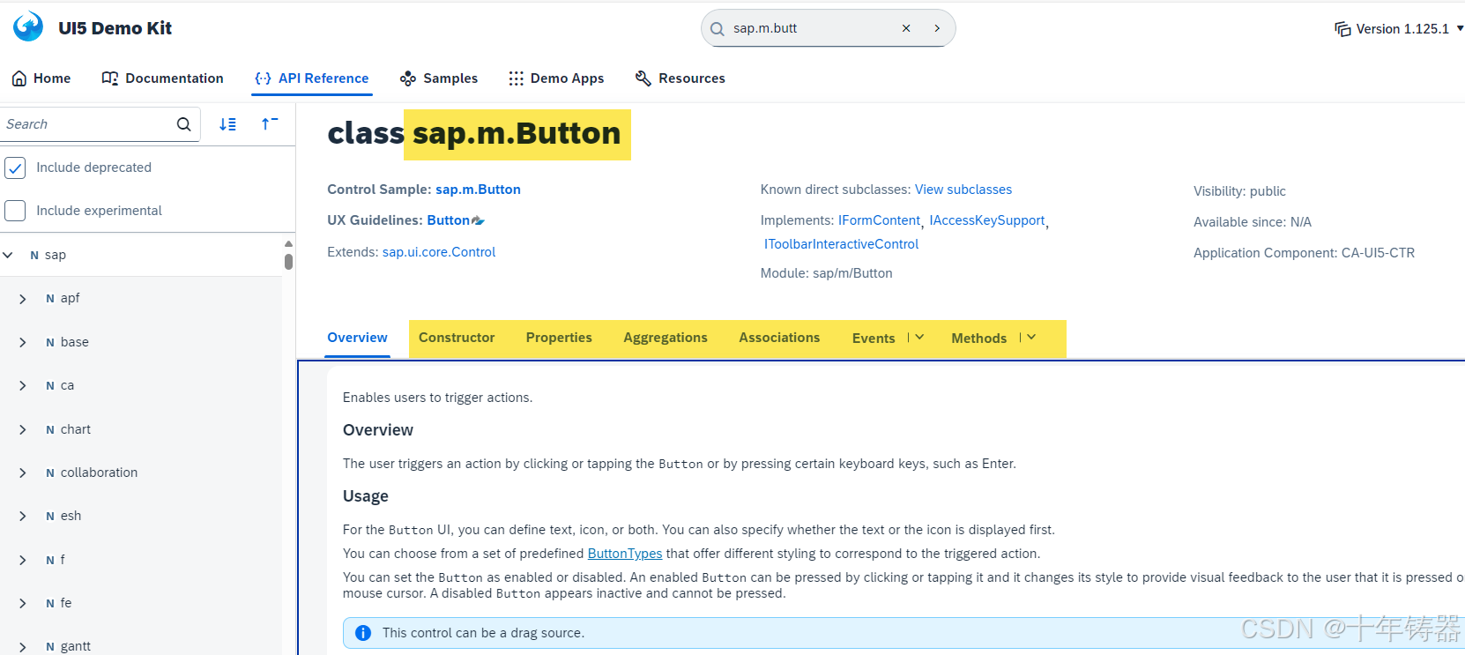This screenshot has width=1465, height=655.
Task: Click the N namespace icon beside chart
Action: 50,429
